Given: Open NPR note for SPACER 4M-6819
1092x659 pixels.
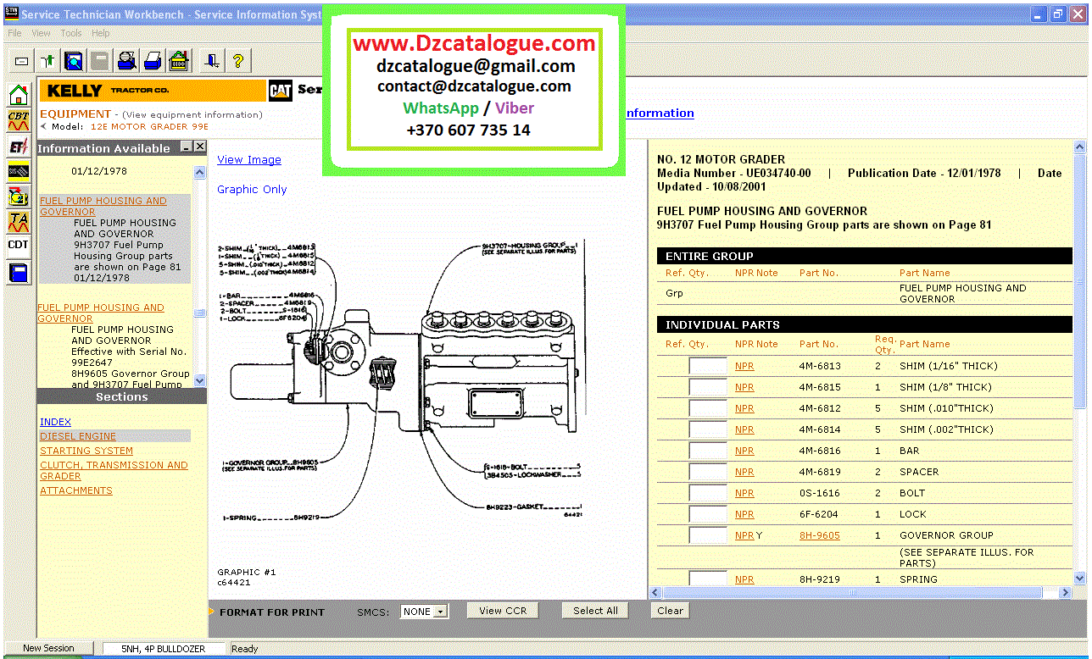Looking at the screenshot, I should coord(744,472).
